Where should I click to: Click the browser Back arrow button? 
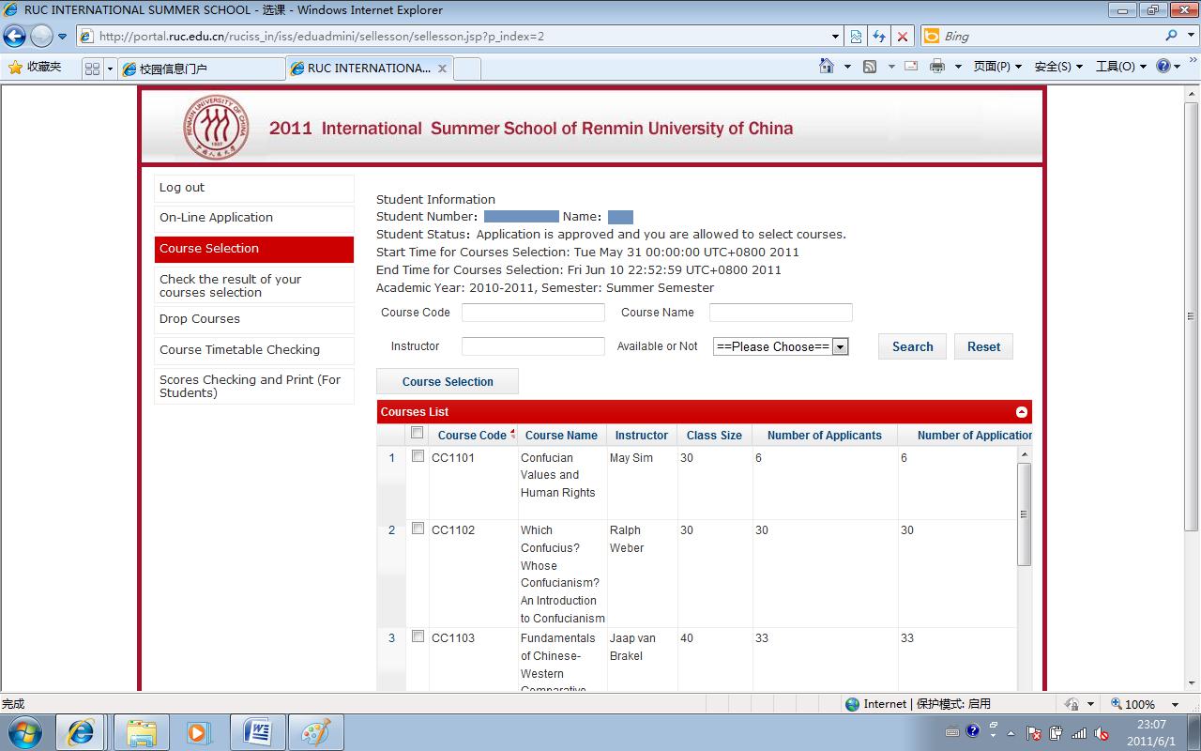[14, 37]
